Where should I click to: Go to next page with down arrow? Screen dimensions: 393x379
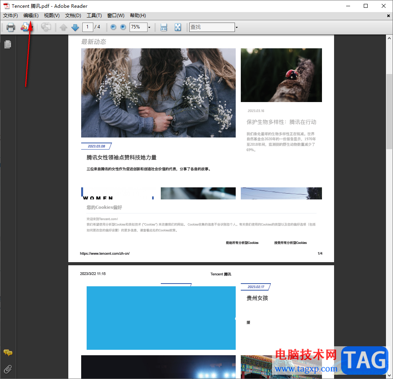click(75, 27)
